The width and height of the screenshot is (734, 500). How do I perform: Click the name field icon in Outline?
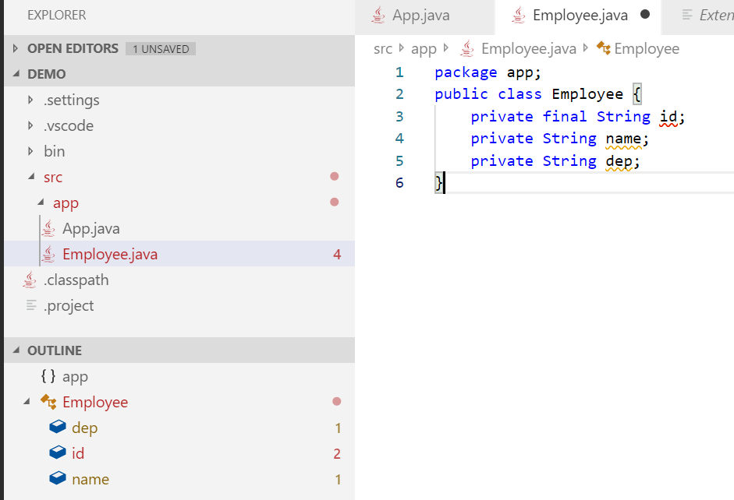point(58,479)
